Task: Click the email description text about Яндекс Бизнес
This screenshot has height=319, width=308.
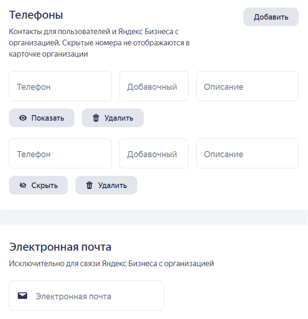Action: (x=111, y=264)
